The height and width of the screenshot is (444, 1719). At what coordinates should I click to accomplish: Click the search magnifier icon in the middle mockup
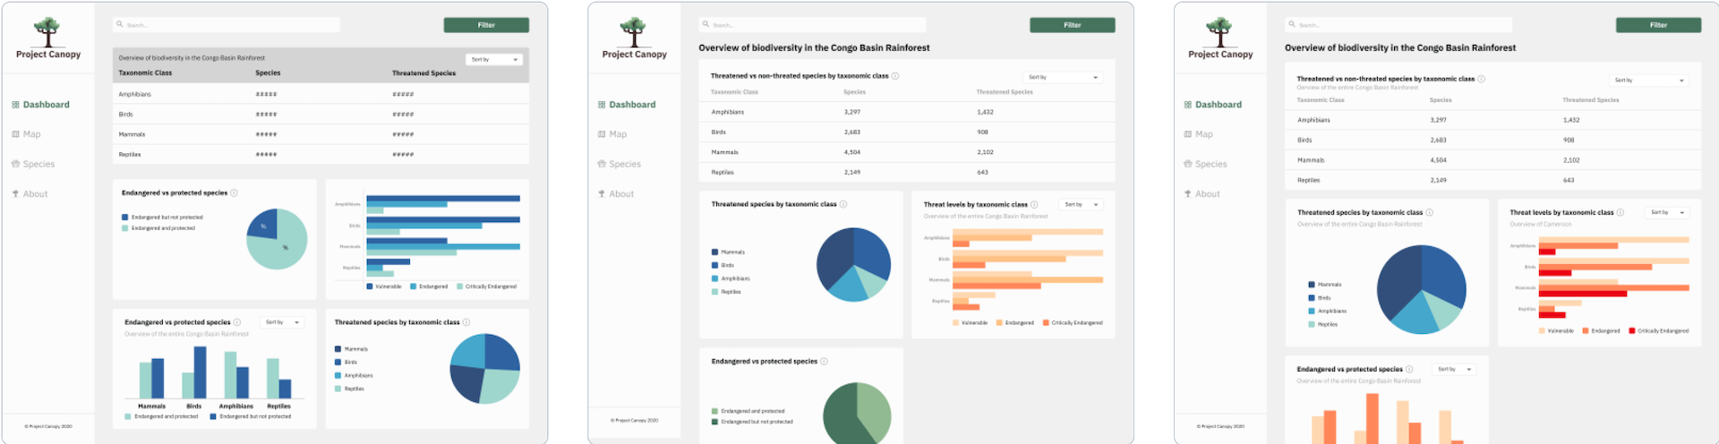pos(706,24)
